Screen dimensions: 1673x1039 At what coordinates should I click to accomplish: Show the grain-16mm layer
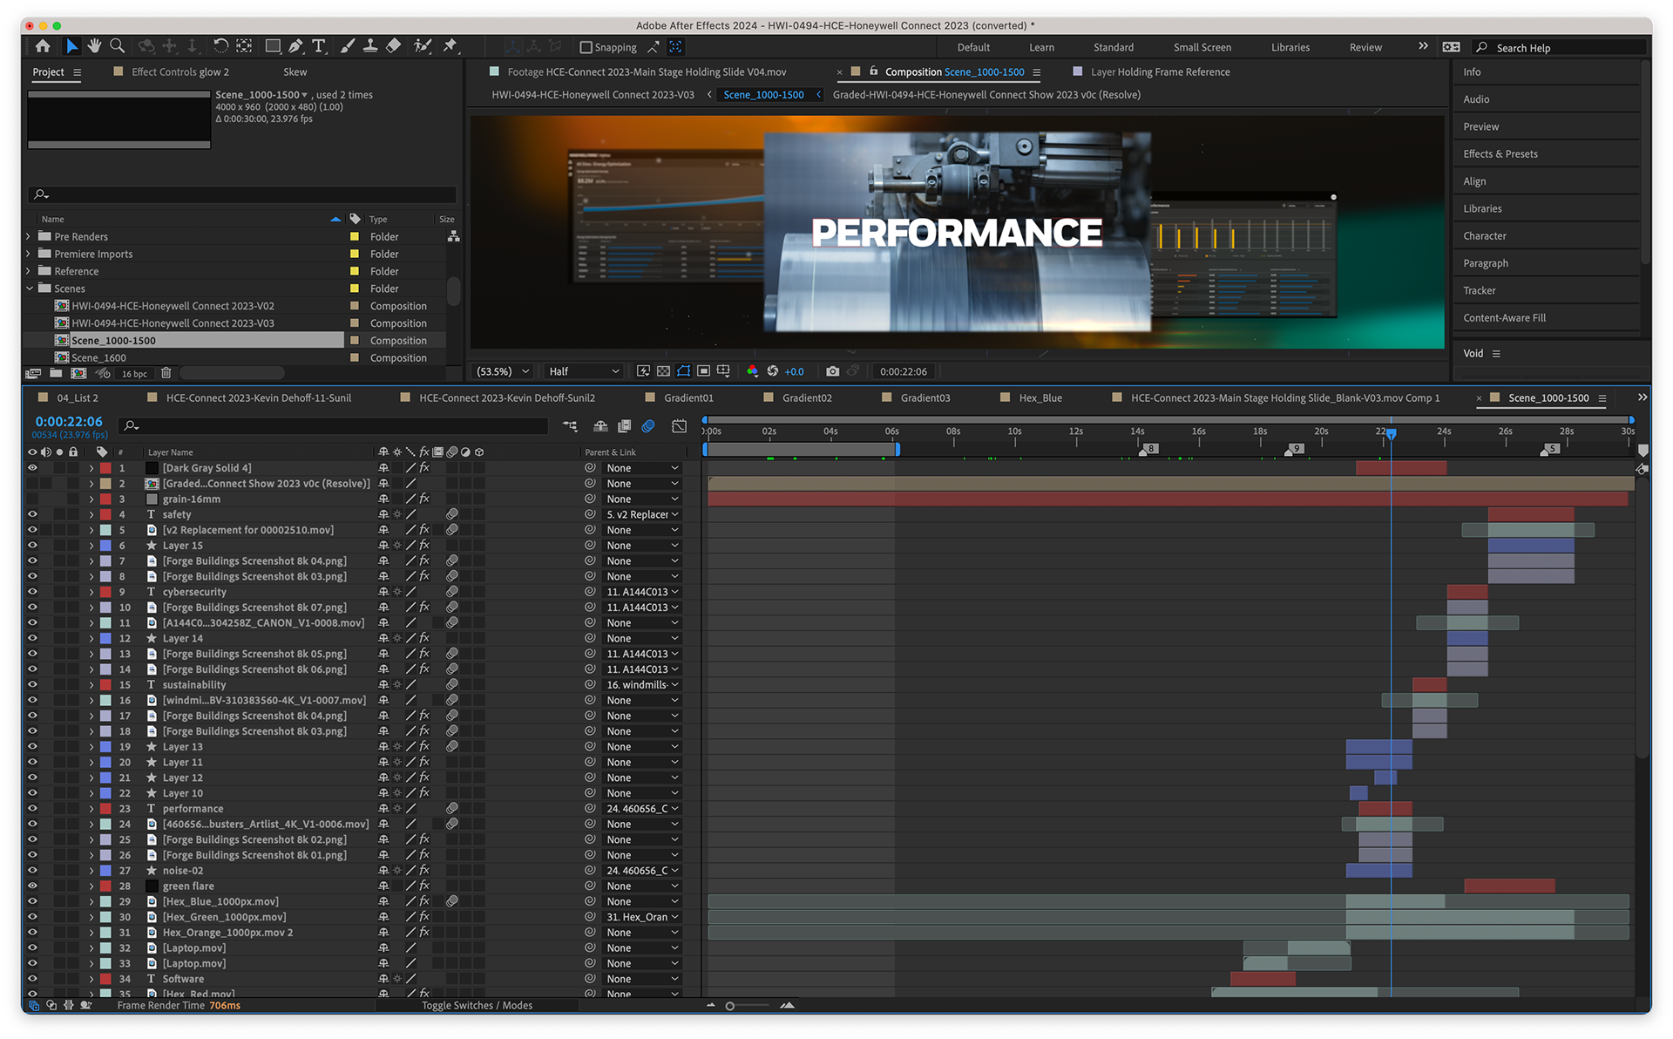32,499
